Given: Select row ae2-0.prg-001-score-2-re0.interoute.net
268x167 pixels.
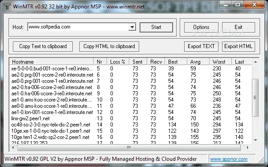Looking at the screenshot, I should (x=131, y=75).
